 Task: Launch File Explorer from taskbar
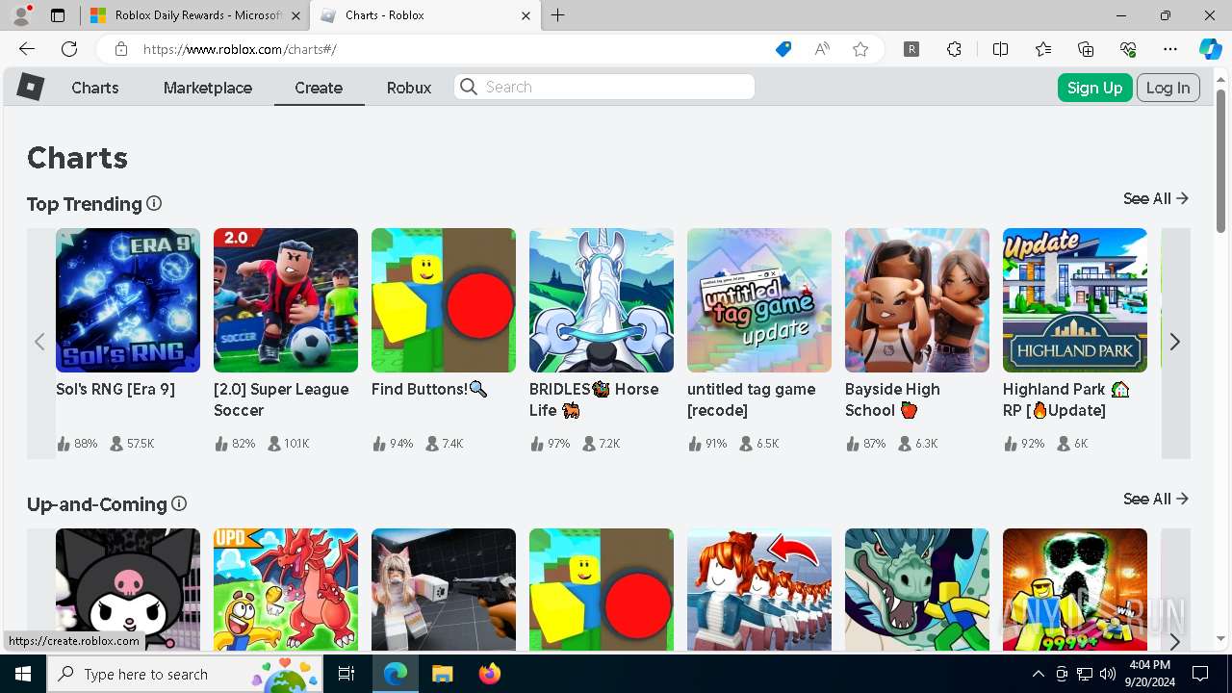tap(442, 674)
